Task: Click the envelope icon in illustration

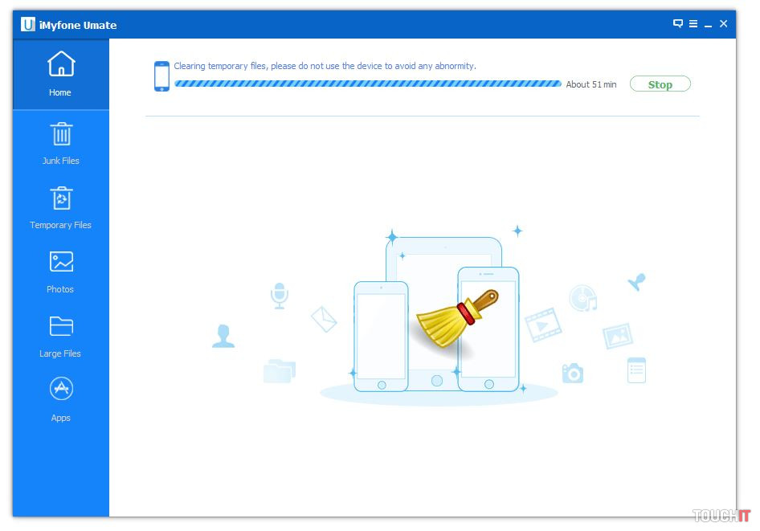Action: (x=324, y=319)
